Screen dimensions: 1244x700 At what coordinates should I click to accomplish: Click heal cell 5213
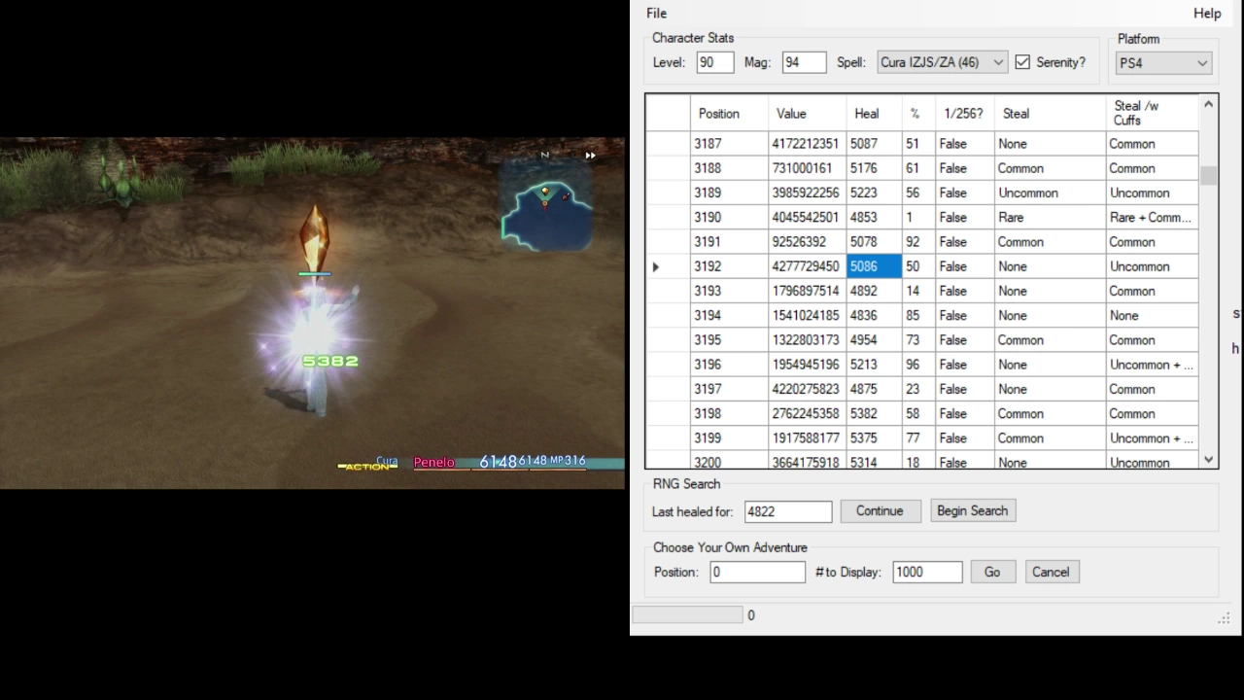pos(874,365)
